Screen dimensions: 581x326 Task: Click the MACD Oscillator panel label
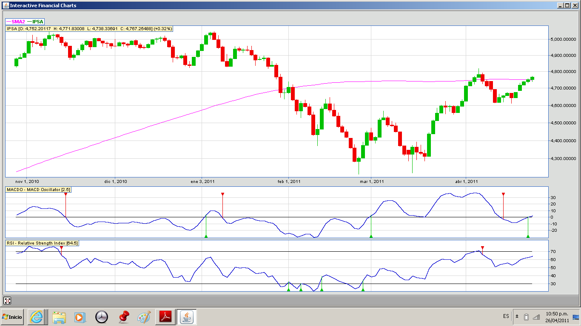tap(39, 189)
